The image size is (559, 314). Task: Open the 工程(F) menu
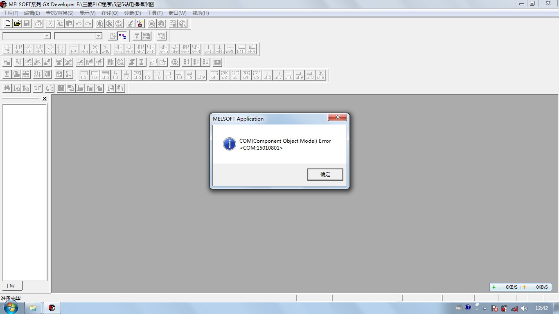10,13
